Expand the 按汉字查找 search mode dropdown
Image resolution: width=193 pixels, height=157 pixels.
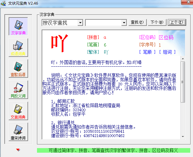80,23
